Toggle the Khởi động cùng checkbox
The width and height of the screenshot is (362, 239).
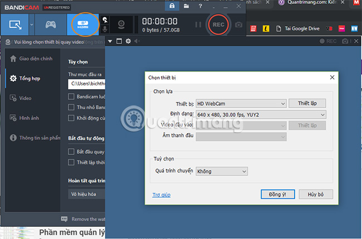pyautogui.click(x=71, y=118)
